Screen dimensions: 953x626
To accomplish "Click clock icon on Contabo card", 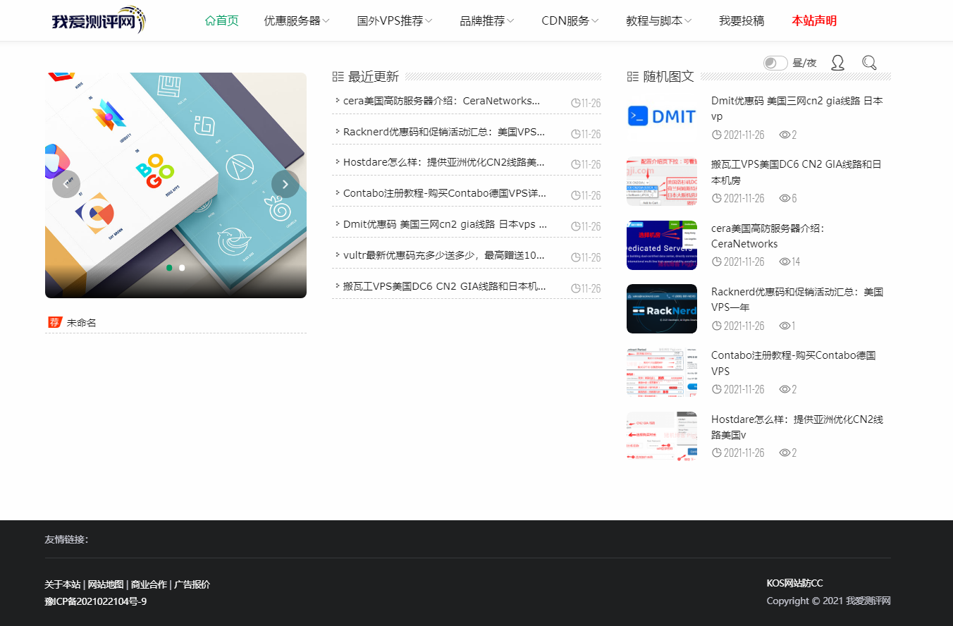I will (x=717, y=389).
